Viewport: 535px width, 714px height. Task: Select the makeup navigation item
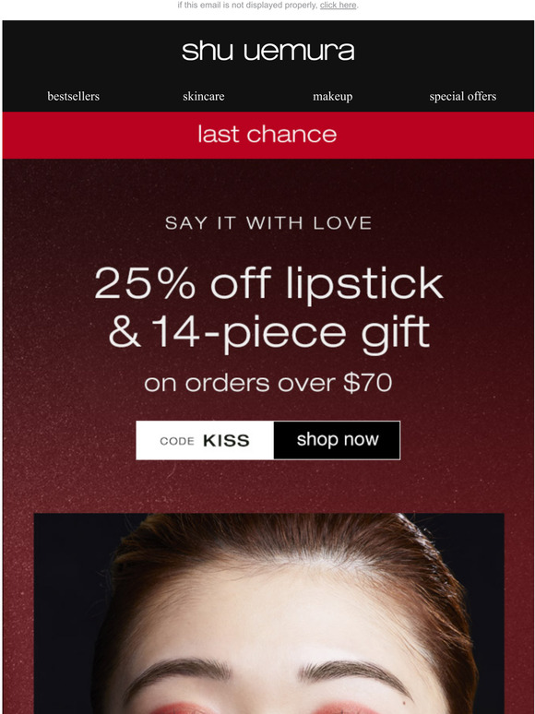tap(332, 97)
